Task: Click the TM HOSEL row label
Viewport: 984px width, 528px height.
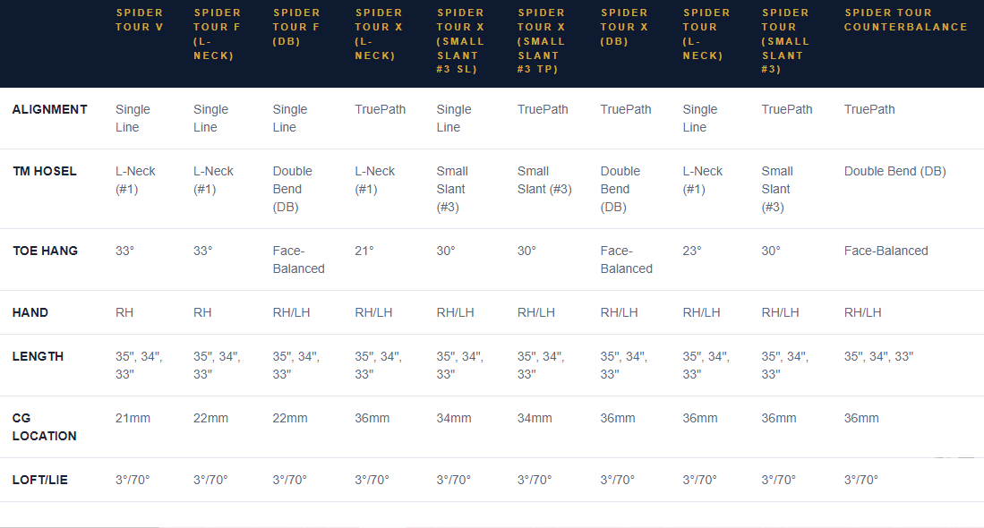Action: point(45,171)
